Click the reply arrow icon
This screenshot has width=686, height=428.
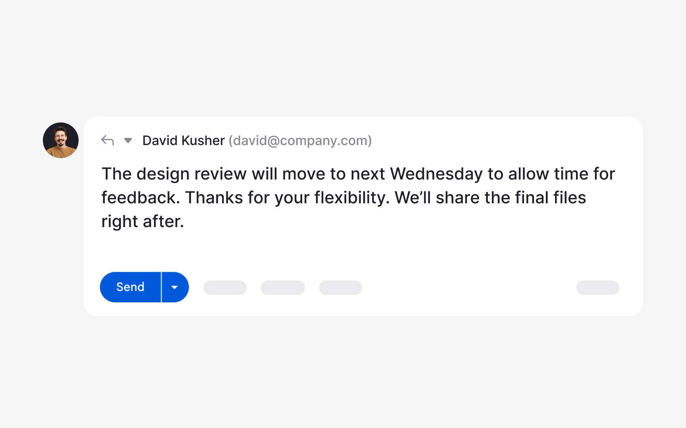(108, 140)
